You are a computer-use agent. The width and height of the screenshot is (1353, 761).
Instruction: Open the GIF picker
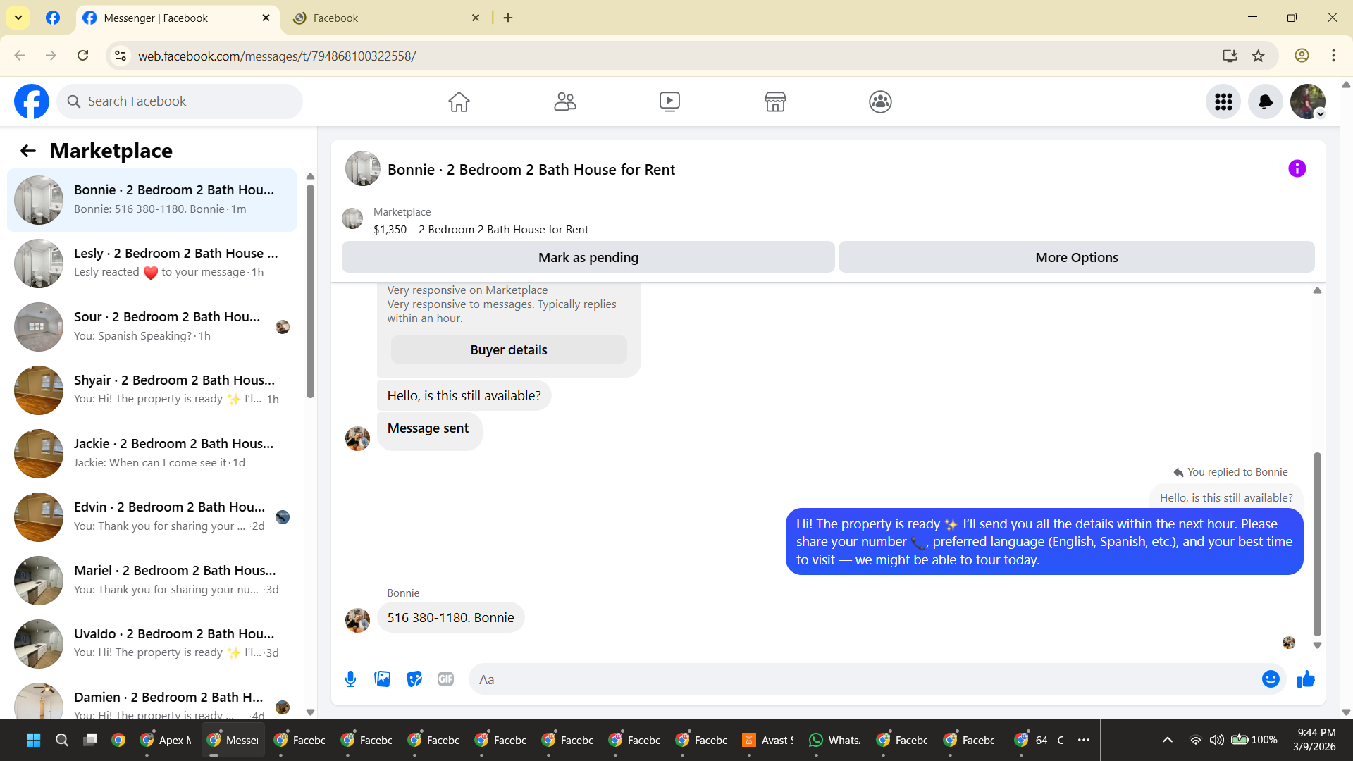[x=445, y=679]
